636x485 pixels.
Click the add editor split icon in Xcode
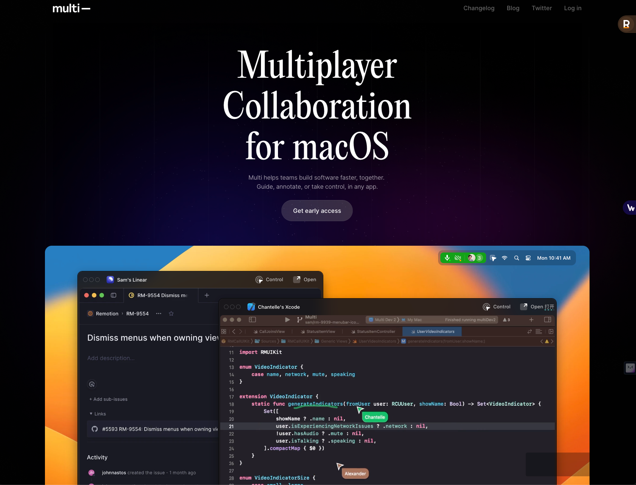point(551,331)
